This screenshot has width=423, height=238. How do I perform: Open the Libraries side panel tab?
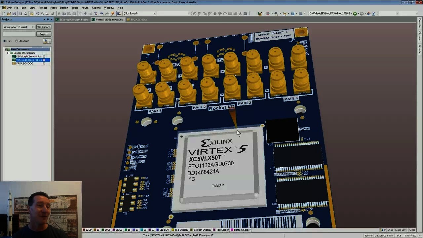pos(420,49)
